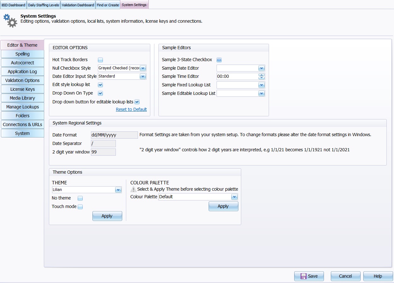Click the Reset to Default link
The width and height of the screenshot is (394, 283).
click(131, 109)
